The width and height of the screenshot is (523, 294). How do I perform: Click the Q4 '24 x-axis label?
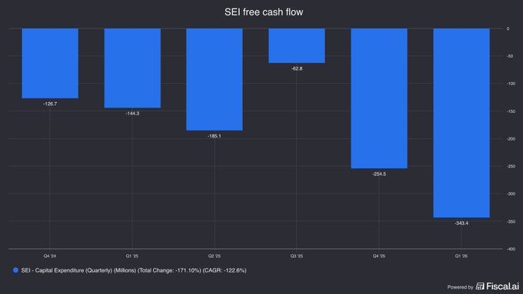click(x=50, y=256)
